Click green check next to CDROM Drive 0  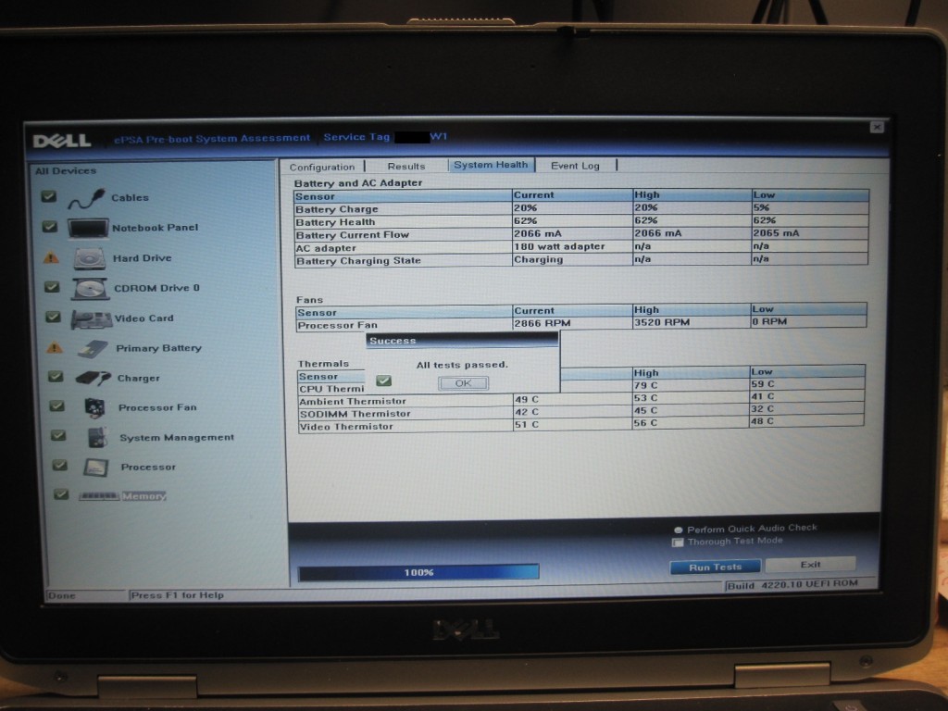[52, 287]
